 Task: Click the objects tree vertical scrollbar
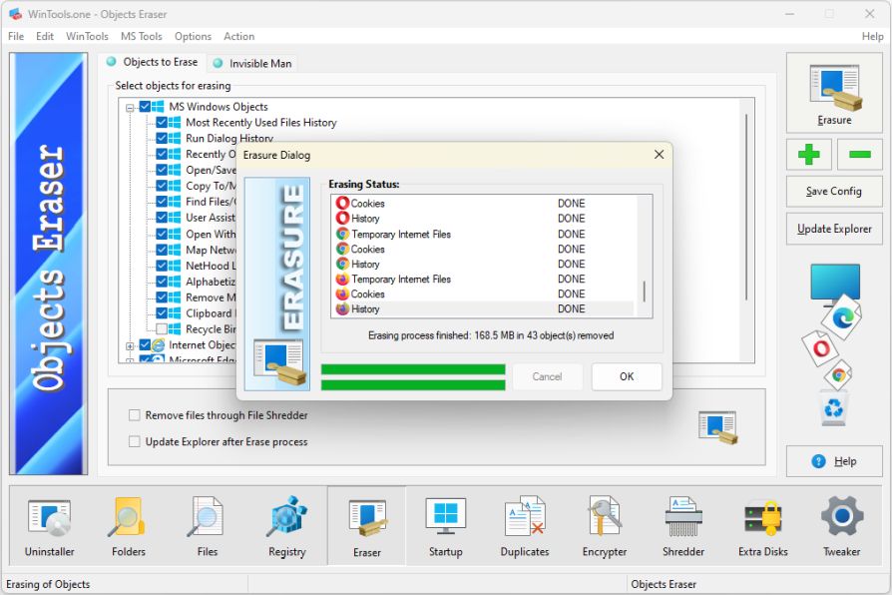746,208
